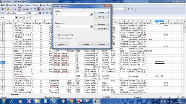
Task: Expand the 'Заменить на' history dropdown
Action: coord(91,27)
